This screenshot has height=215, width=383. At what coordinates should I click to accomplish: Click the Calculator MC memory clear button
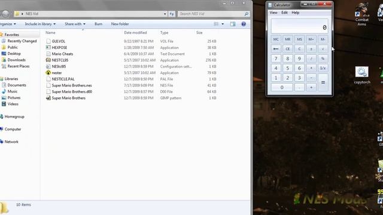pos(276,39)
